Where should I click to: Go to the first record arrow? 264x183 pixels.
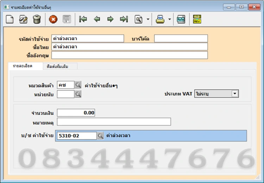point(83,19)
